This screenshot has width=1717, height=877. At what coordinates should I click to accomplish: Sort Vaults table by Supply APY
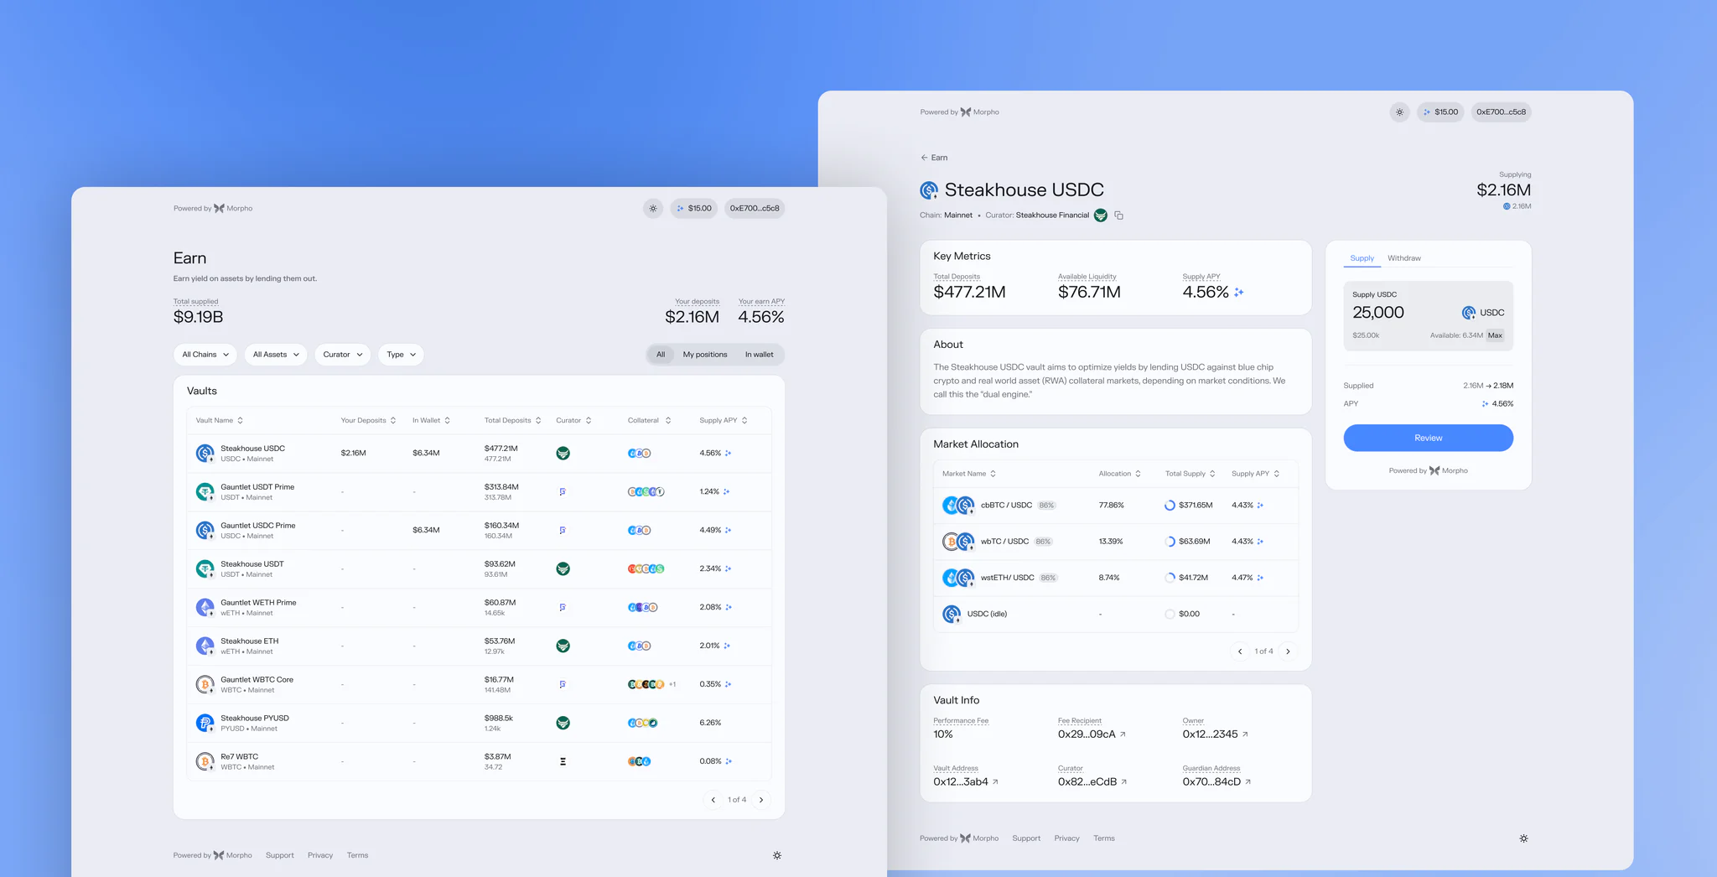point(724,421)
